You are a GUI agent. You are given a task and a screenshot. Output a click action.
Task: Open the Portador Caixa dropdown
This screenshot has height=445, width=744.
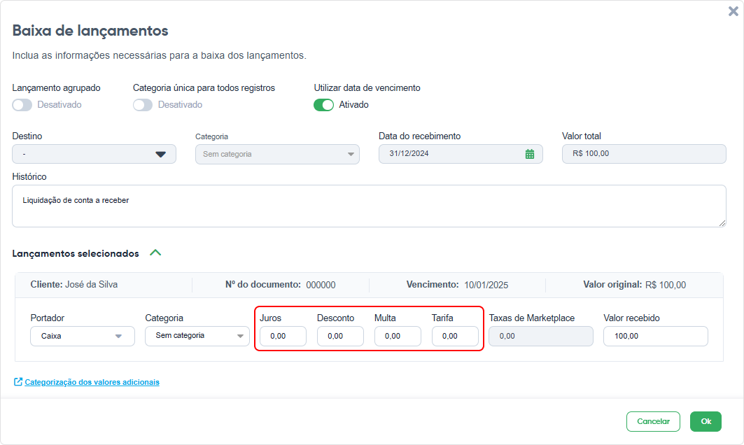coord(83,336)
